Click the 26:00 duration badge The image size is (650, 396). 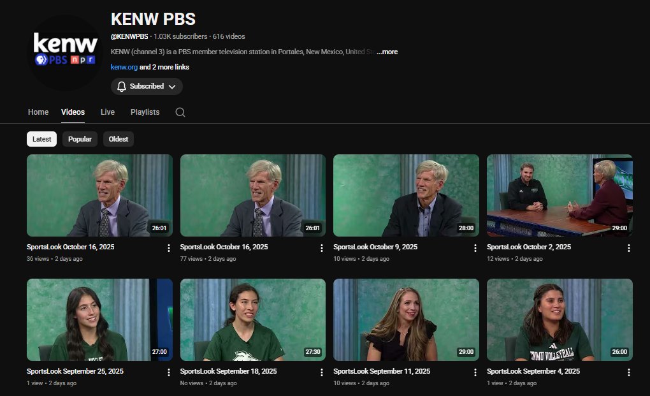pyautogui.click(x=619, y=352)
